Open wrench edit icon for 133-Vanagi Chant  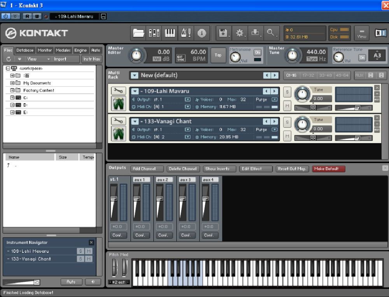pos(118,121)
